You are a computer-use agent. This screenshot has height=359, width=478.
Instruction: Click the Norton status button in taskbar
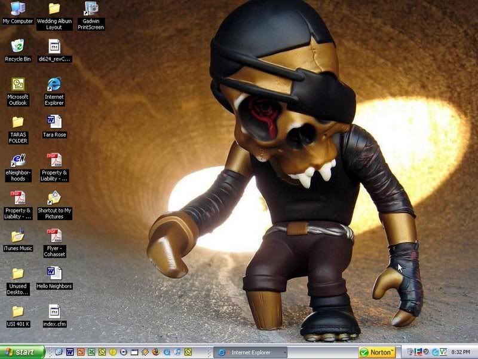click(377, 352)
